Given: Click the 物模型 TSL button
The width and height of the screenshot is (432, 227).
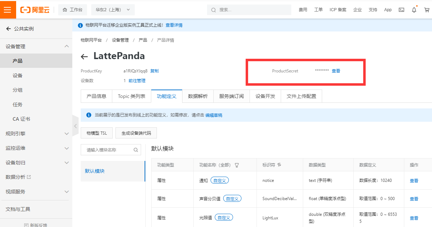Looking at the screenshot, I should pos(97,133).
